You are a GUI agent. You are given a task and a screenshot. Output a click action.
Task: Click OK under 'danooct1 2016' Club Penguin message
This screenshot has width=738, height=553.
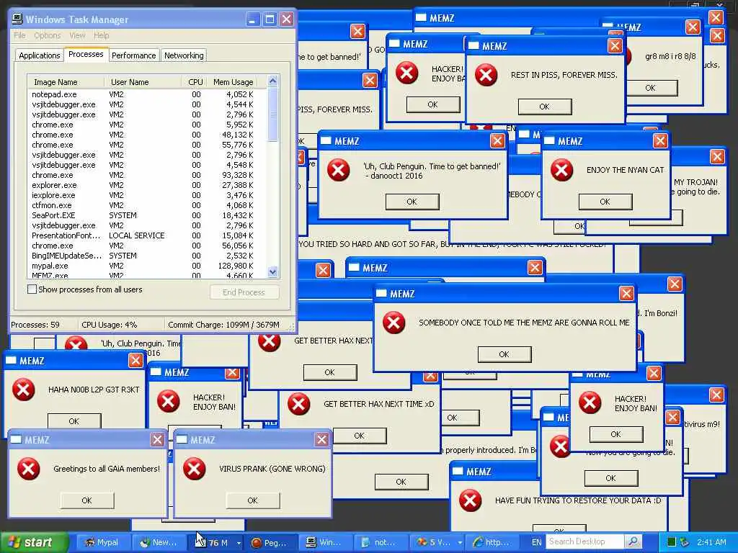(412, 202)
